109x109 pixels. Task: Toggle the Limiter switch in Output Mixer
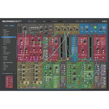[x=40, y=33]
